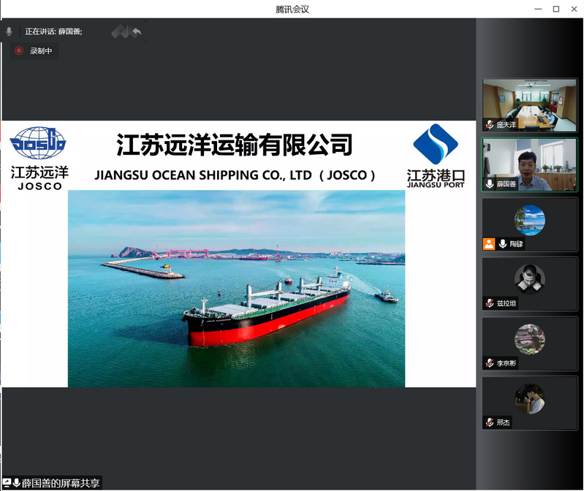Click the red recording indicator icon

19,50
